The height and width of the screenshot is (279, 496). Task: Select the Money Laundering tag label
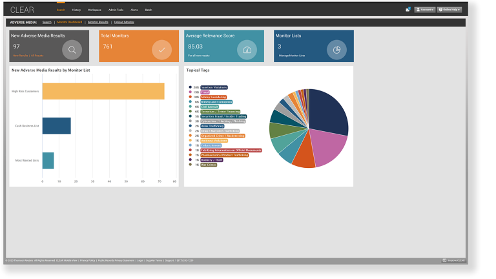pos(213,97)
